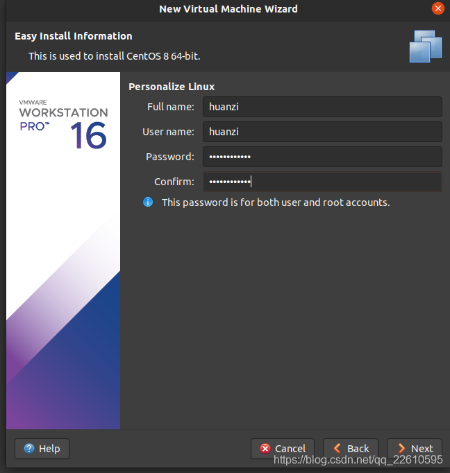The image size is (450, 473).
Task: Click into the Confirm password field
Action: [x=322, y=182]
